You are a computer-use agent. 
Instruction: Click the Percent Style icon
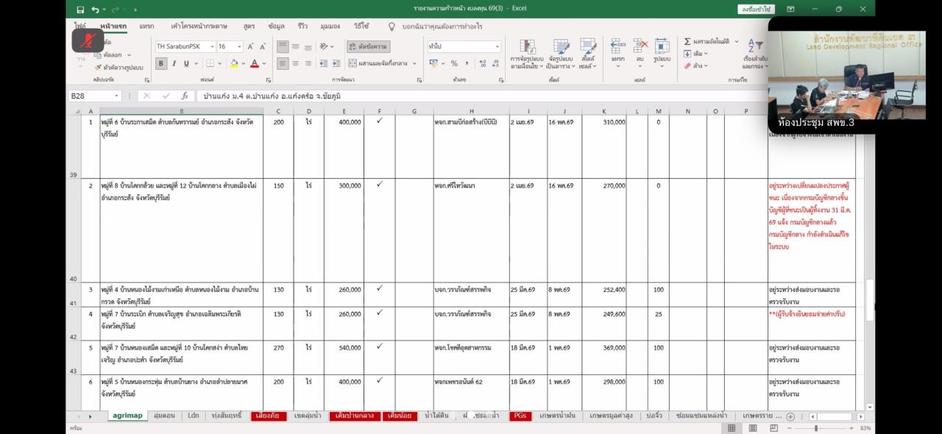click(x=455, y=63)
